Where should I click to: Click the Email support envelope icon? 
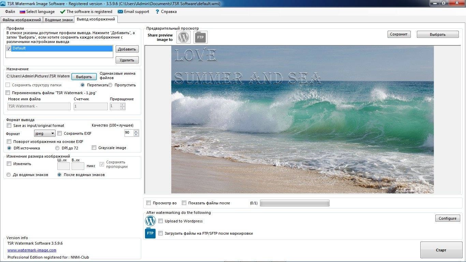[120, 12]
